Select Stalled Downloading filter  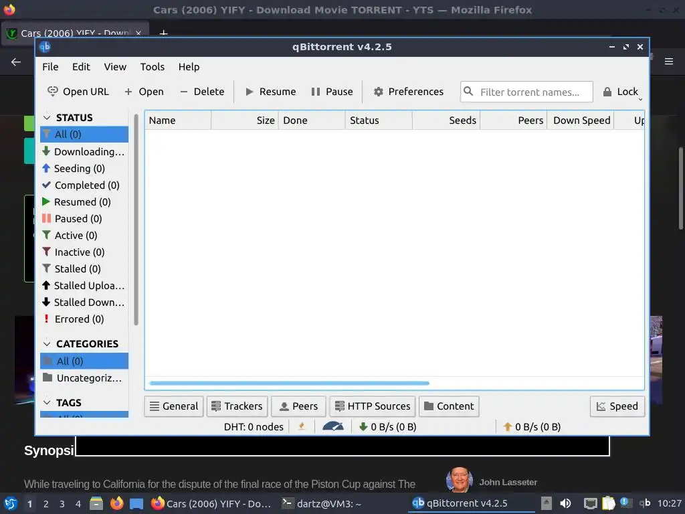[x=84, y=303]
